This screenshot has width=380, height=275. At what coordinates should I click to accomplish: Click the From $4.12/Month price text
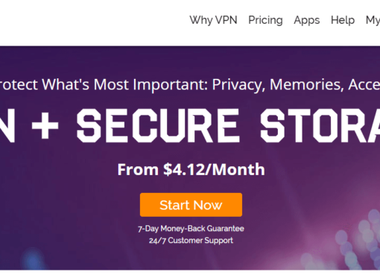[191, 169]
